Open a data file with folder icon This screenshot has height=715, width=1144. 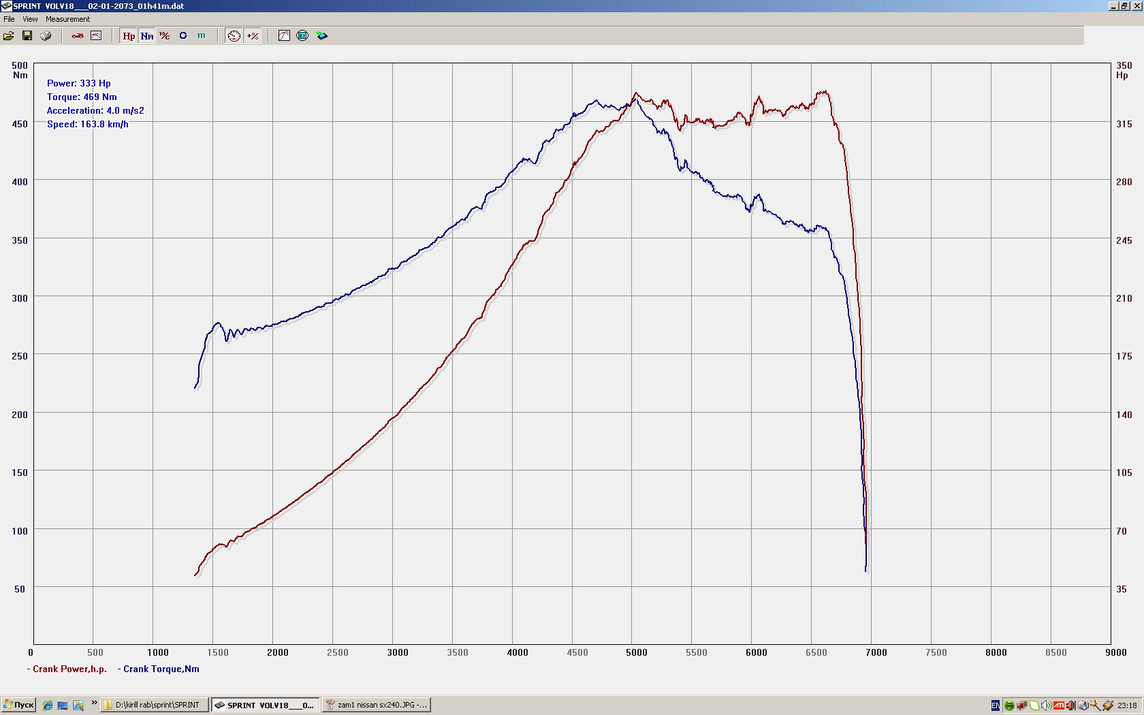tap(9, 35)
